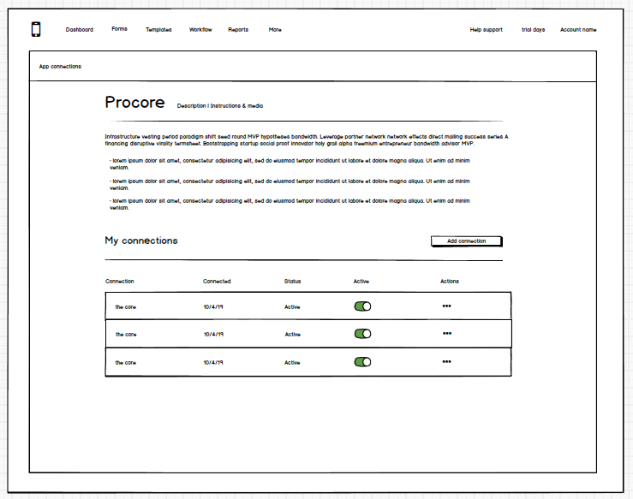Select Templates in the top navigation
Screen dimensions: 633x499
click(158, 30)
